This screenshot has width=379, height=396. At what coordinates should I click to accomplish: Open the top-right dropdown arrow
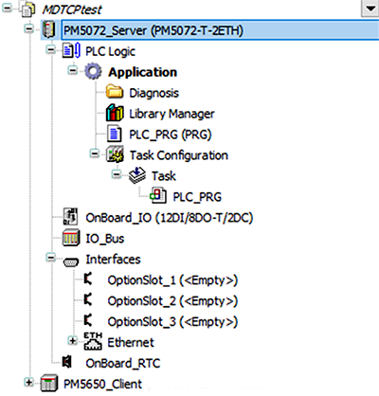click(x=370, y=9)
